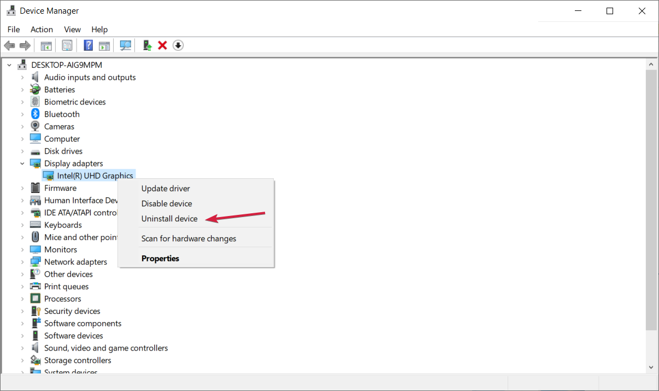Expand the IDE ATA/ATAPI controllers node
The image size is (659, 391).
click(x=22, y=213)
